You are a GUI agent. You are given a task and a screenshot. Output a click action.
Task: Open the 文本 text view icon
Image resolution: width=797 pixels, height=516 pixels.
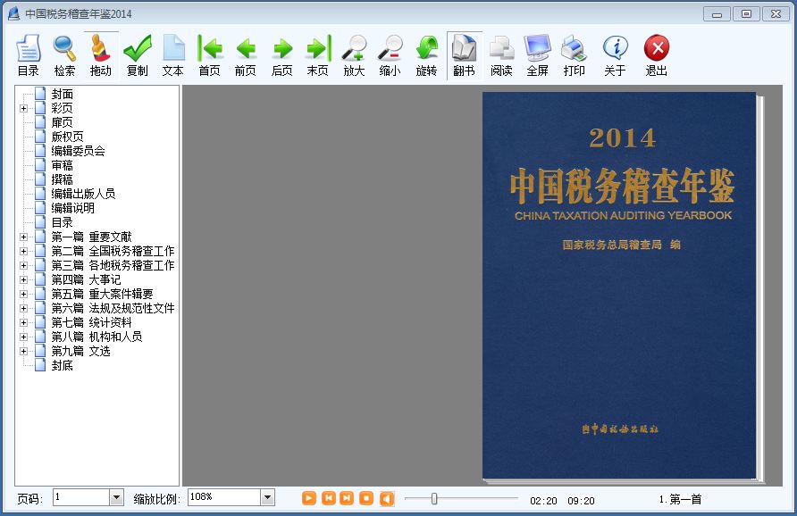click(x=173, y=55)
